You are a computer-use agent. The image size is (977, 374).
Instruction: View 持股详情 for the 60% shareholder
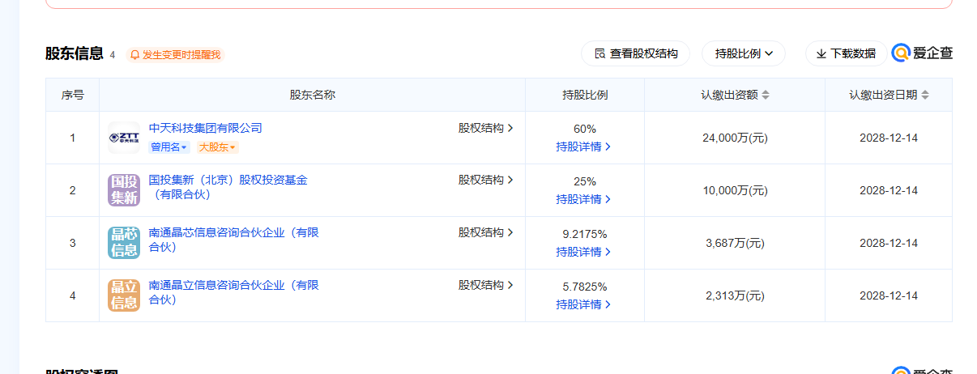583,147
